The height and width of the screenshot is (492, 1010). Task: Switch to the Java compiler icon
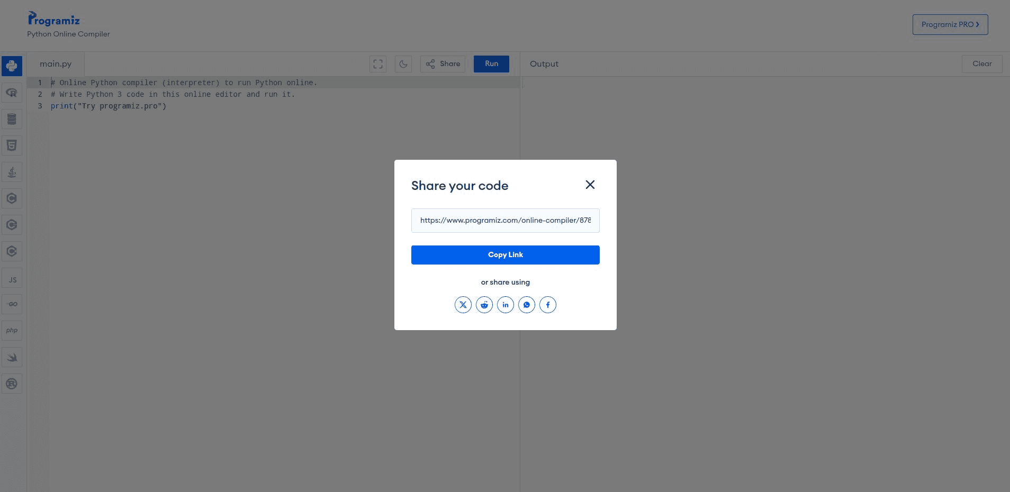tap(12, 172)
